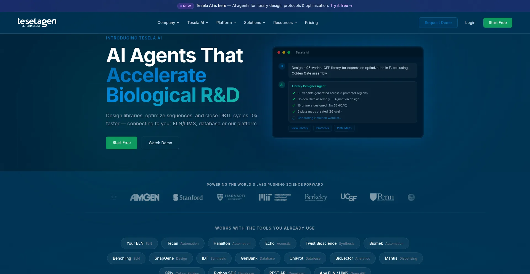
Task: Click the UCSF logo
Action: (348, 197)
